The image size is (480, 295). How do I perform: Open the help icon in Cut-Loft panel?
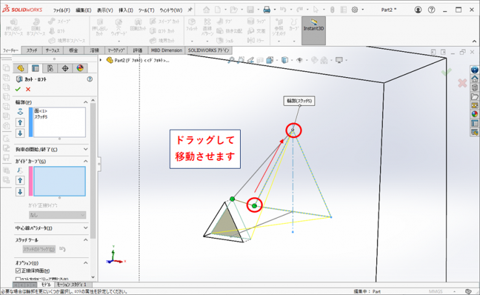click(90, 78)
